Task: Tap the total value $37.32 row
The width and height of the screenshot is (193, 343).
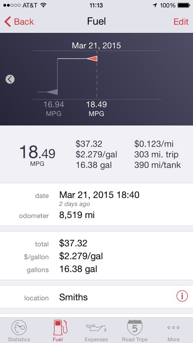Action: [97, 243]
